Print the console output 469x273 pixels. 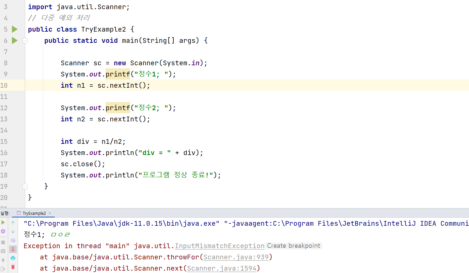(13, 258)
